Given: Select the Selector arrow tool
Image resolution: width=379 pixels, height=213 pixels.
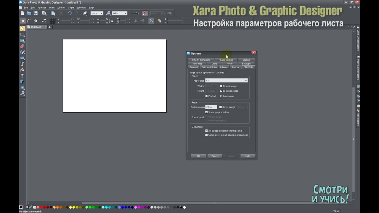Looking at the screenshot, I should (x=22, y=29).
